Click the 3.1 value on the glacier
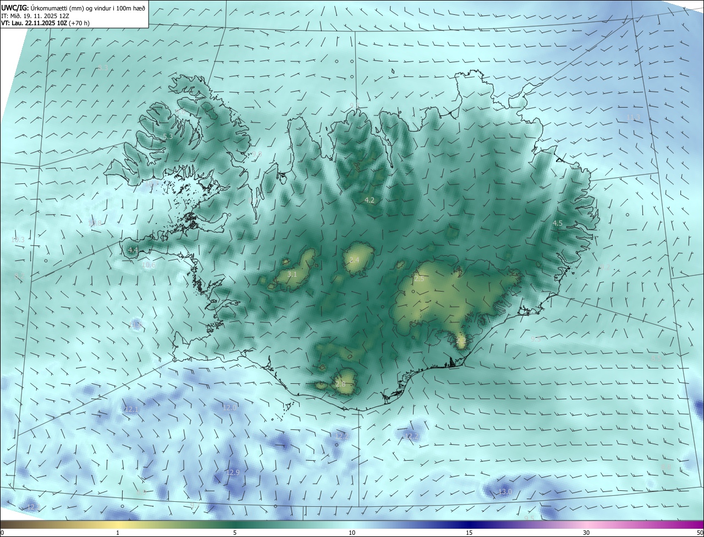 point(292,274)
